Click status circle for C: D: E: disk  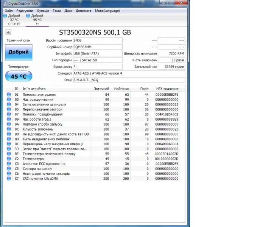[5, 16]
